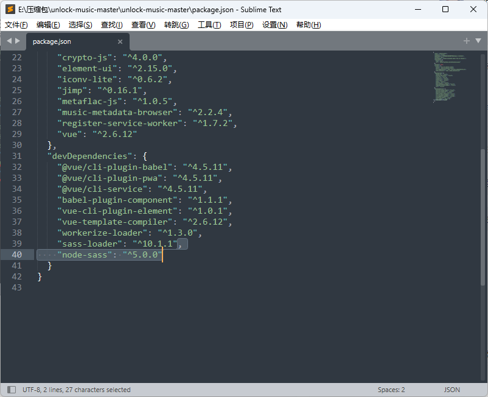Open the 编辑(E) menu
The width and height of the screenshot is (488, 397).
coord(48,25)
